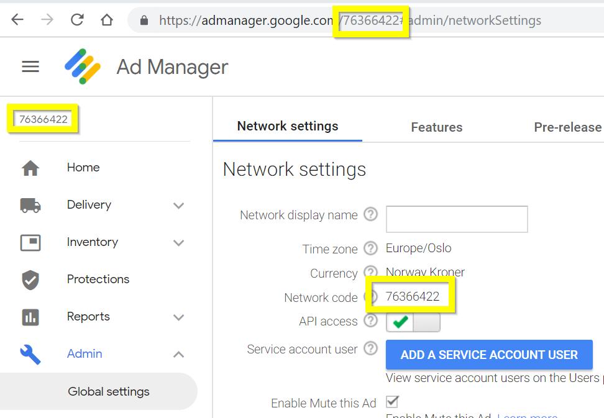Screen dimensions: 604x418
Task: Click the Delivery truck icon
Action: tap(30, 205)
